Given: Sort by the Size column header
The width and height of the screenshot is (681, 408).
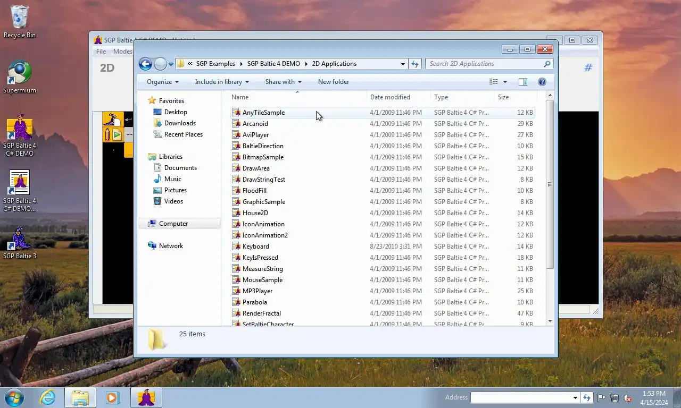Looking at the screenshot, I should [x=515, y=97].
